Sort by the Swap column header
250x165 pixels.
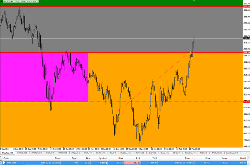point(224,158)
